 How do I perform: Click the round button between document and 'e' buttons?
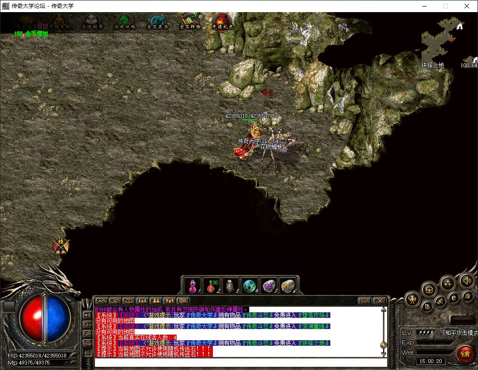440,301
